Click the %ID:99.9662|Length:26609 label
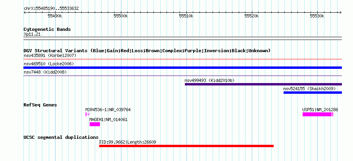Viewport: 353px width, 161px height. 127,142
